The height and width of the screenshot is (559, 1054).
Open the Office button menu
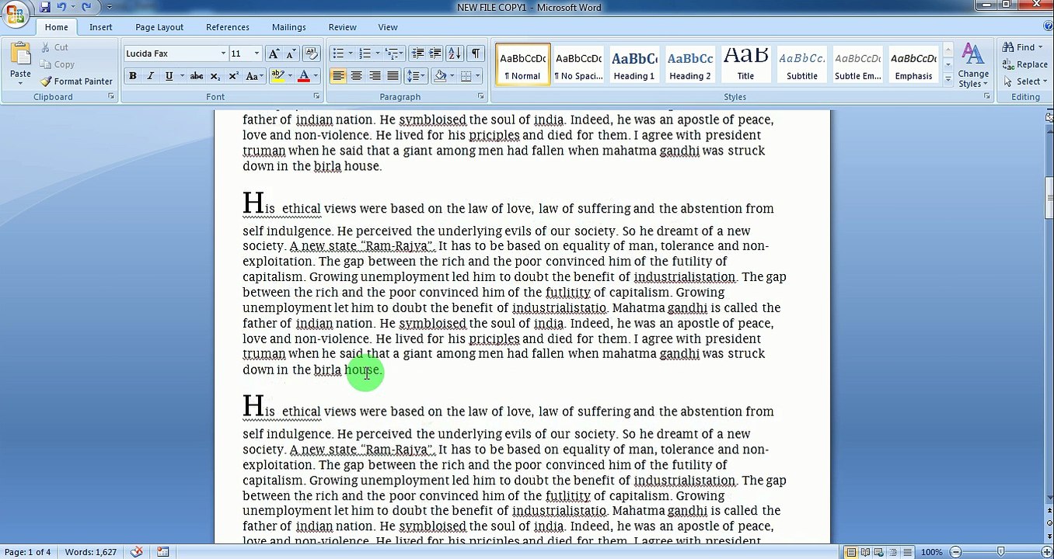pyautogui.click(x=15, y=12)
